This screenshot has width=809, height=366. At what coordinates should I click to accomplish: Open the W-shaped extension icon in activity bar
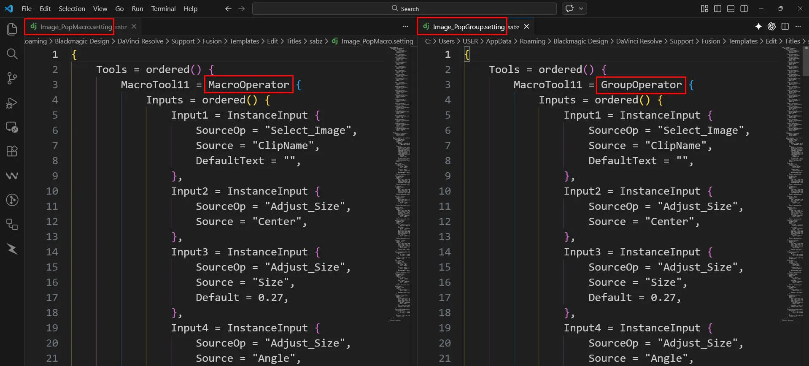(x=12, y=176)
